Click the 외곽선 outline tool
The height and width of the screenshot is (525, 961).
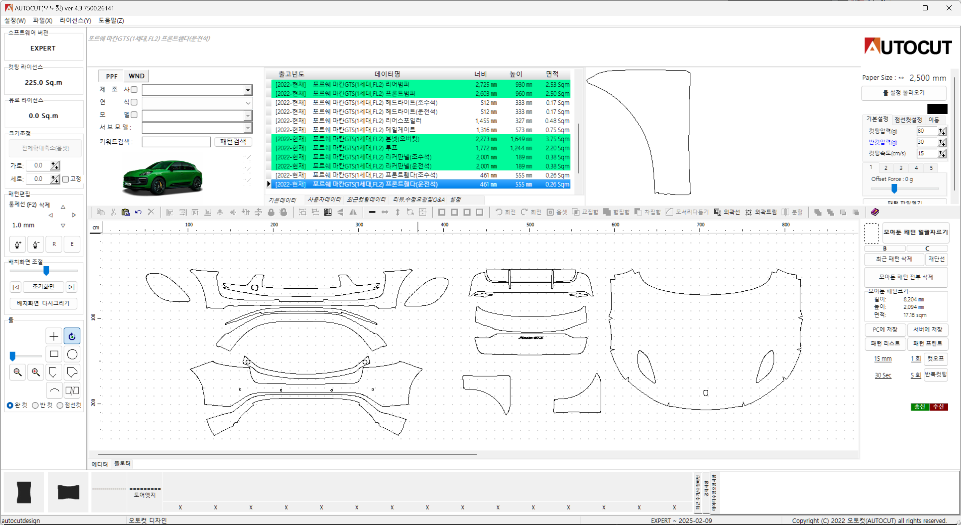(x=727, y=212)
